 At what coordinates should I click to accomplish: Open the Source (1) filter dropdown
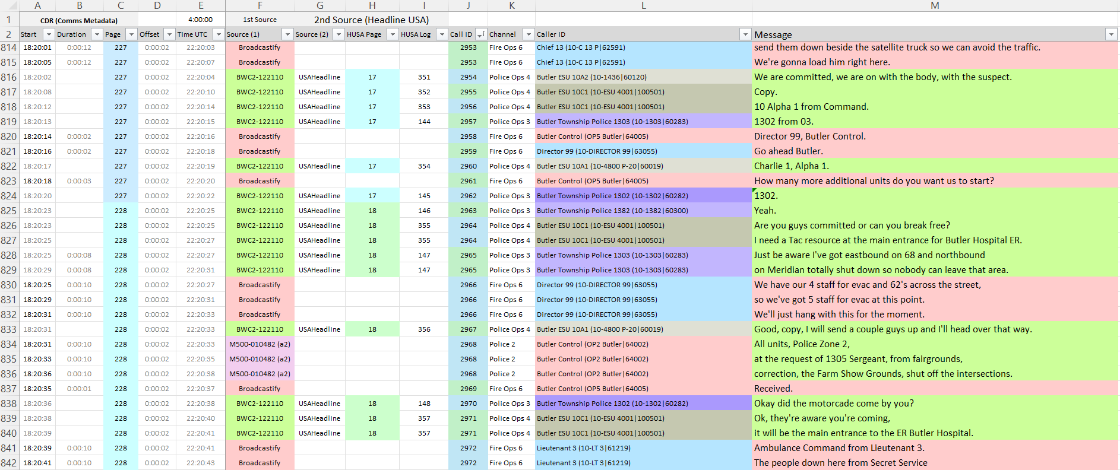click(x=287, y=34)
